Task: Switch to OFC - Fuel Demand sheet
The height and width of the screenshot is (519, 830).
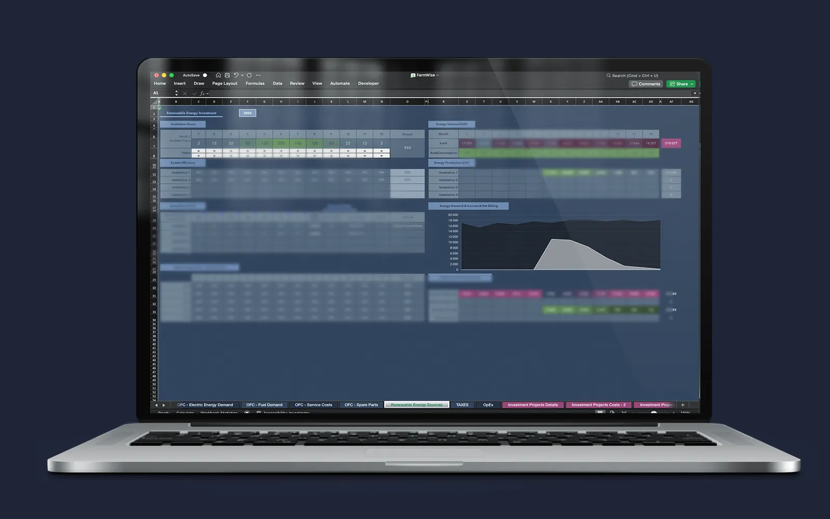Action: [264, 405]
